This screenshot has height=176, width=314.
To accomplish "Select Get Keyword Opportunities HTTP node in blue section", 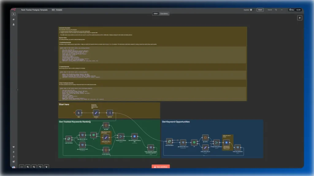I will click(x=227, y=142).
